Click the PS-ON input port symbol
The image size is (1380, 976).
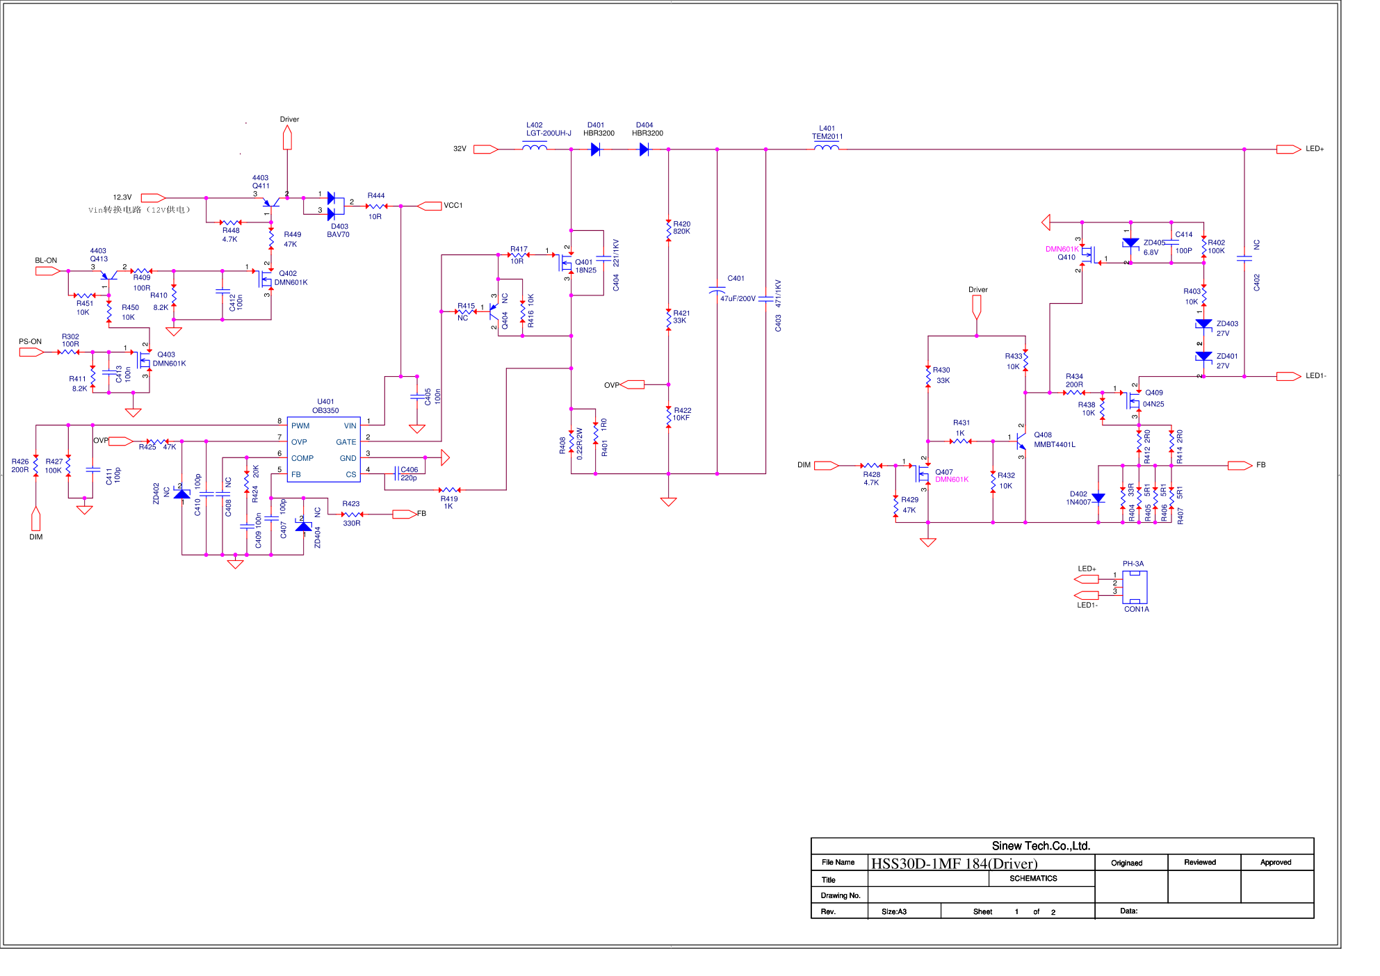click(x=32, y=352)
